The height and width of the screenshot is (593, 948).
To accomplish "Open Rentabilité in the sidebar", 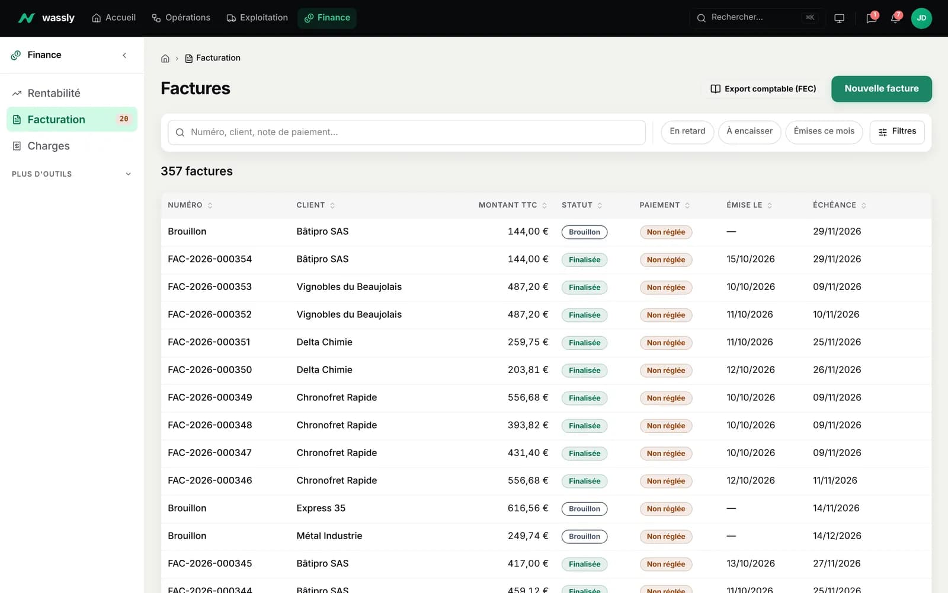I will [x=72, y=93].
